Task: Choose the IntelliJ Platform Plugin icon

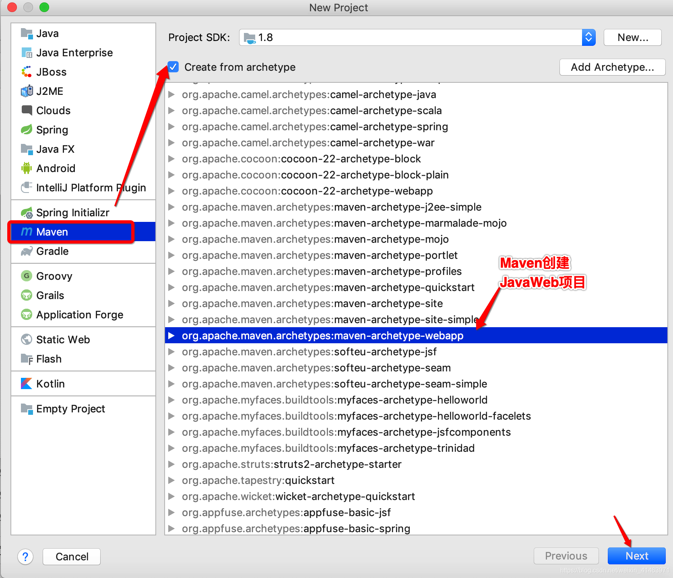Action: [27, 188]
